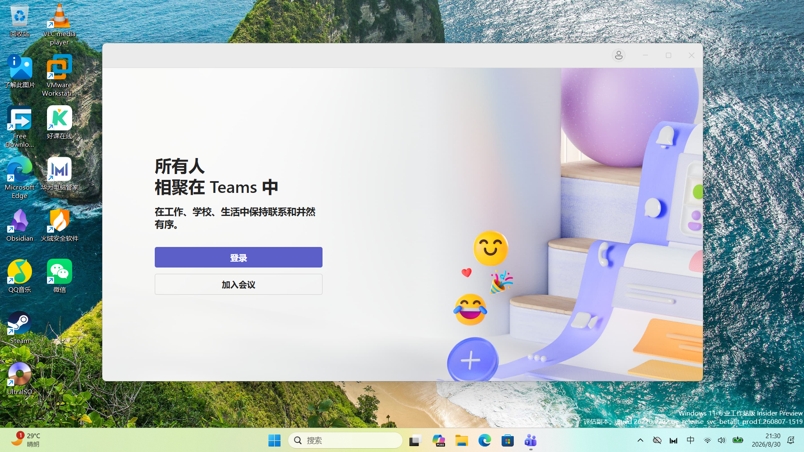Screen dimensions: 804x452
Task: Select the 了解此图片 desktop icon
Action: pyautogui.click(x=20, y=72)
